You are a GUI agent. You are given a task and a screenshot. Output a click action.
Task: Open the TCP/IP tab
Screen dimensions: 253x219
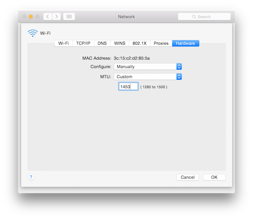(x=83, y=43)
